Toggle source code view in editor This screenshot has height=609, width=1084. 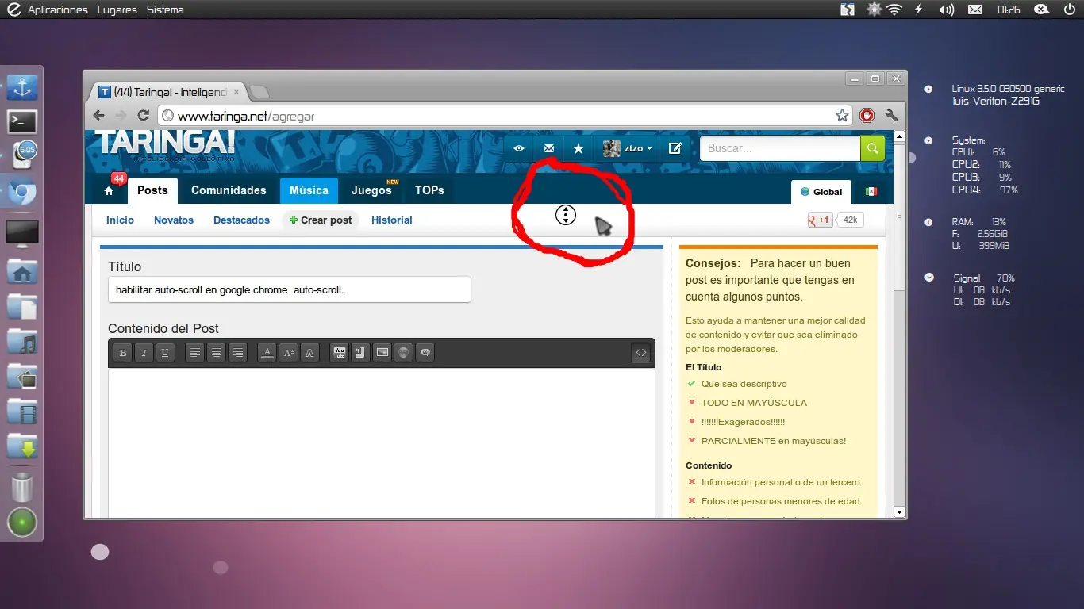tap(641, 353)
